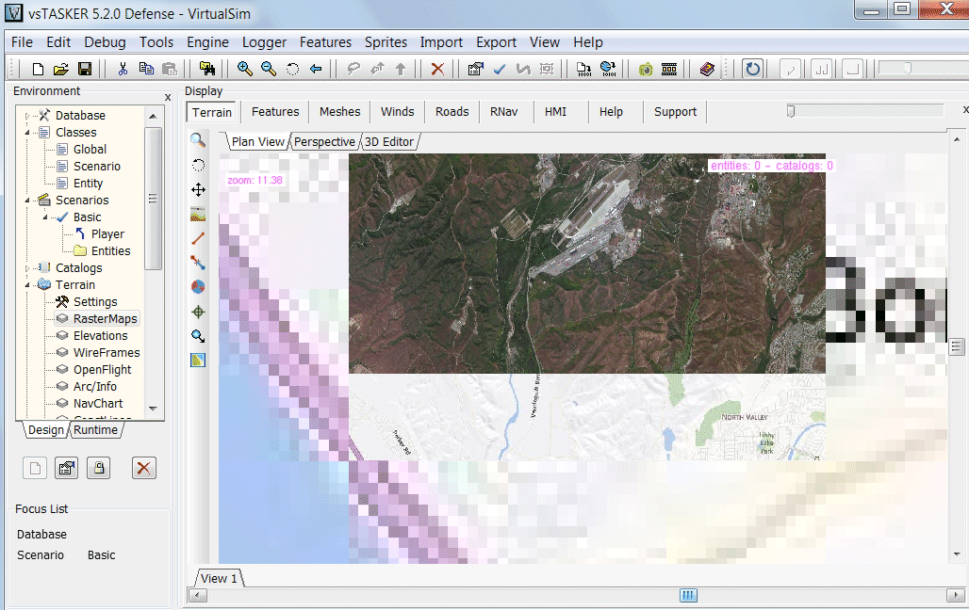The height and width of the screenshot is (610, 969).
Task: Click the Roads button
Action: [x=452, y=111]
